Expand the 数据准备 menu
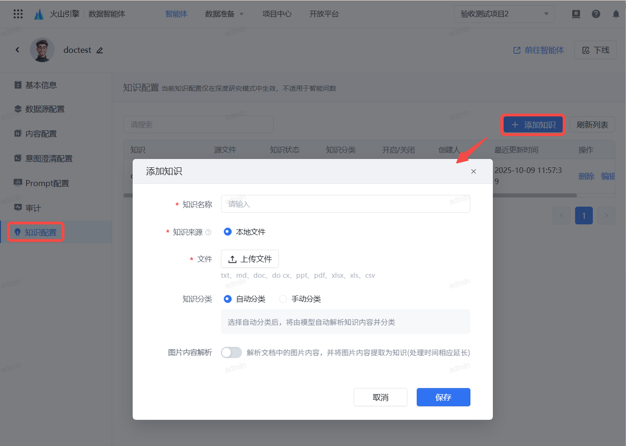Screen dimensions: 626x446 click(224, 14)
